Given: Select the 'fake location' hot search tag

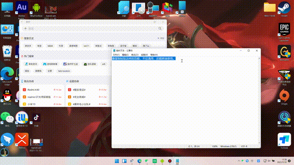Looking at the screenshot, I should tap(64, 71).
